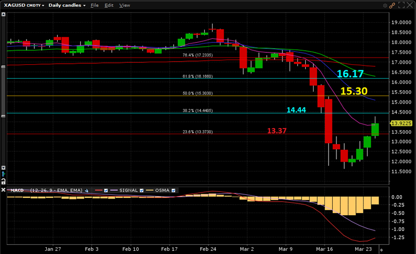Open the Edit menu
Image resolution: width=416 pixels, height=254 pixels.
click(x=109, y=5)
